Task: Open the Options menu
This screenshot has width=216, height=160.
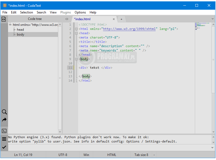Action: click(x=80, y=12)
